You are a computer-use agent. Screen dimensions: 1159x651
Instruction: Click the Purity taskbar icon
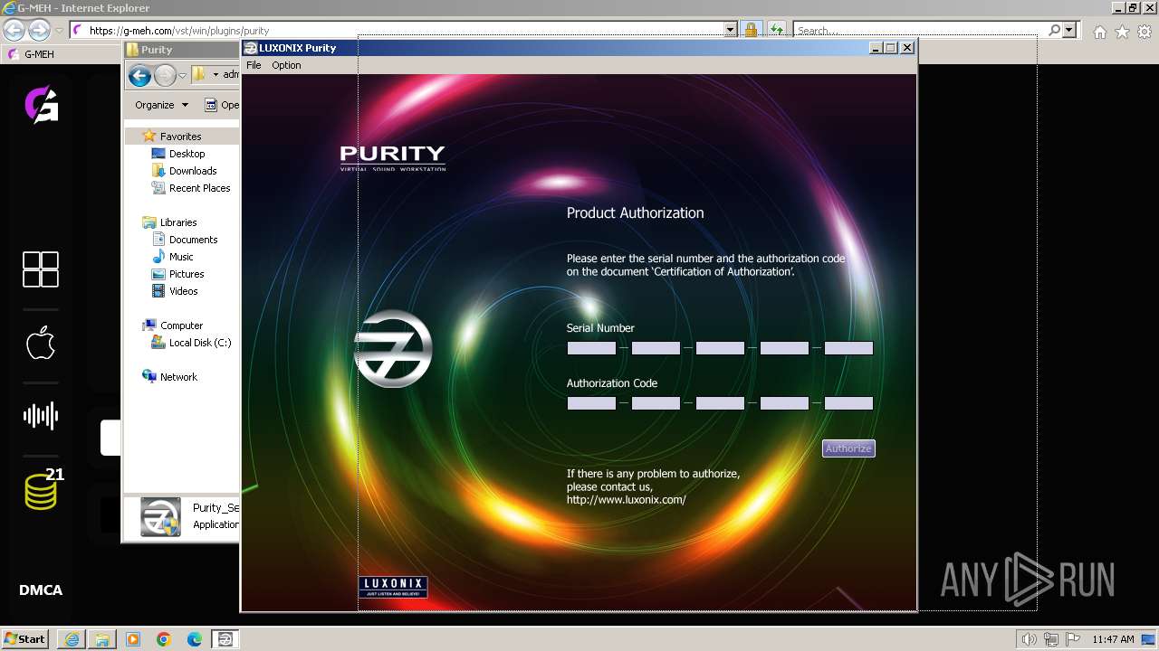click(x=225, y=639)
